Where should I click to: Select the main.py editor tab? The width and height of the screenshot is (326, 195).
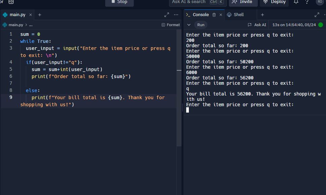[x=17, y=15]
